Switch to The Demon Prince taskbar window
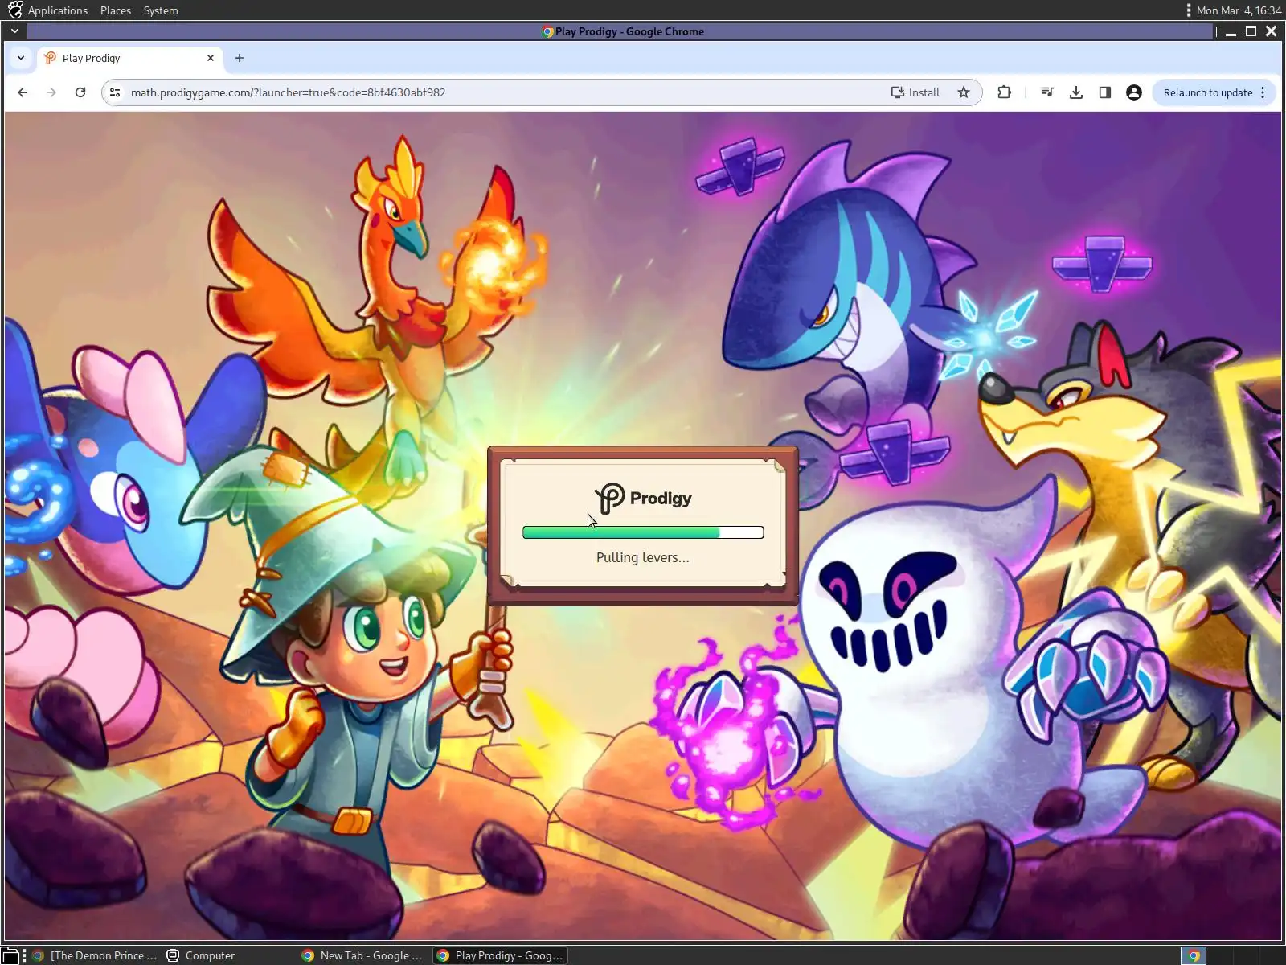The height and width of the screenshot is (965, 1286). coord(94,955)
